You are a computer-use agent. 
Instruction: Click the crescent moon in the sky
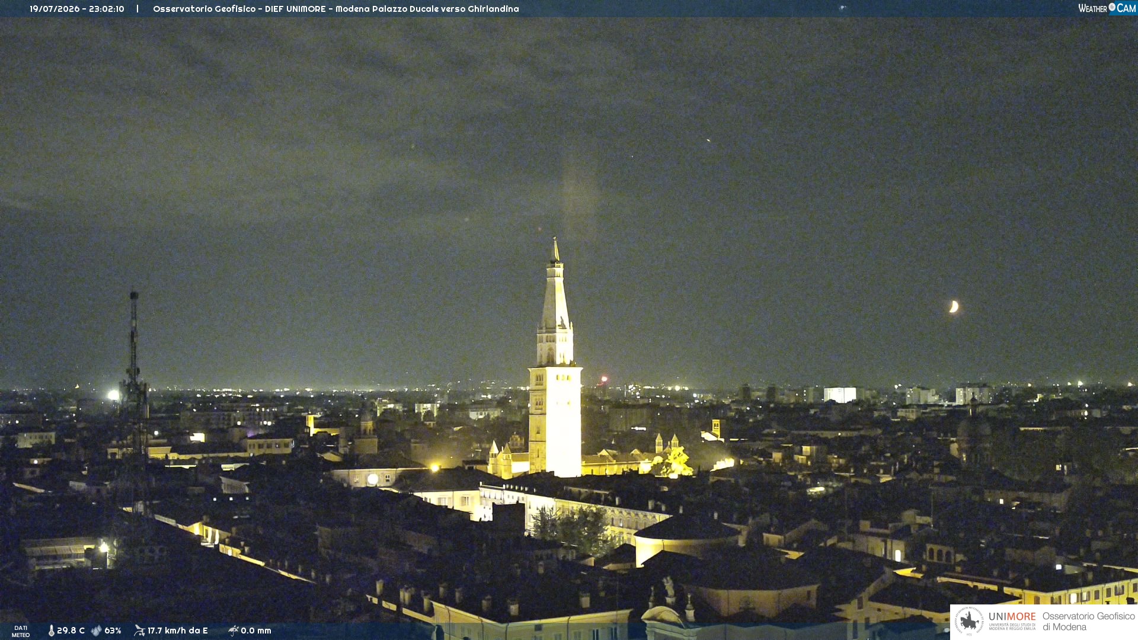pos(954,306)
